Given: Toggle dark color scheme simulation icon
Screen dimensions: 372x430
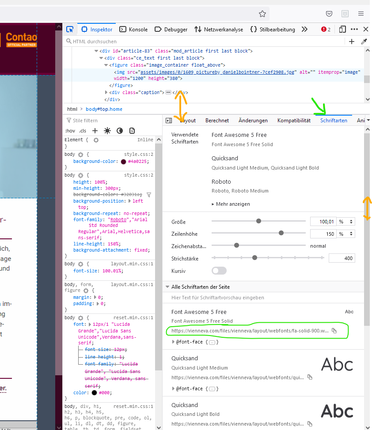Looking at the screenshot, I should point(120,131).
